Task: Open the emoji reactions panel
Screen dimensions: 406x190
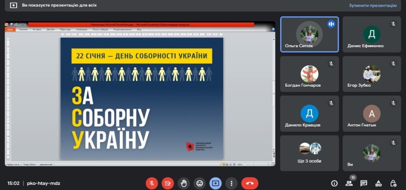Action: pos(199,183)
